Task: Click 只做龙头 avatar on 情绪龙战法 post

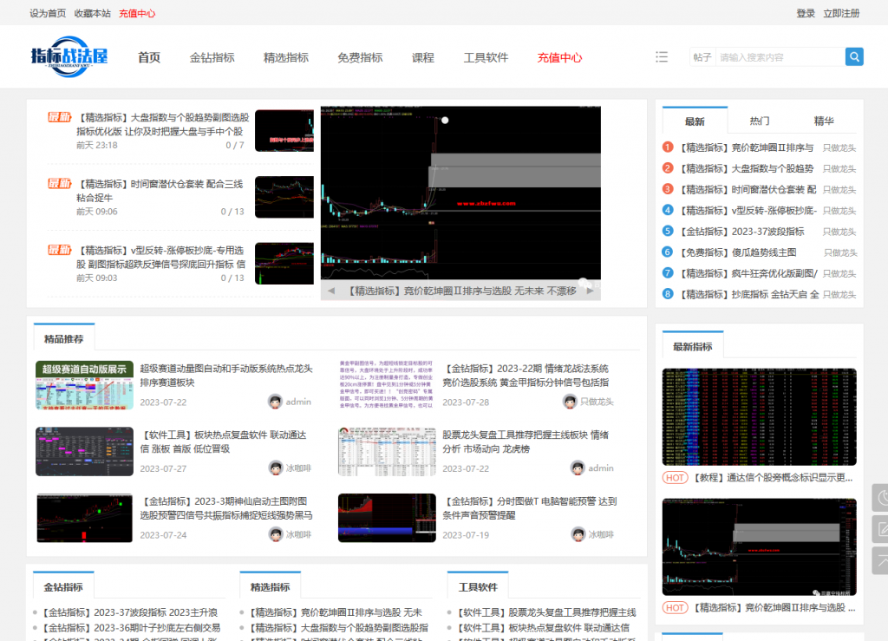Action: tap(570, 402)
